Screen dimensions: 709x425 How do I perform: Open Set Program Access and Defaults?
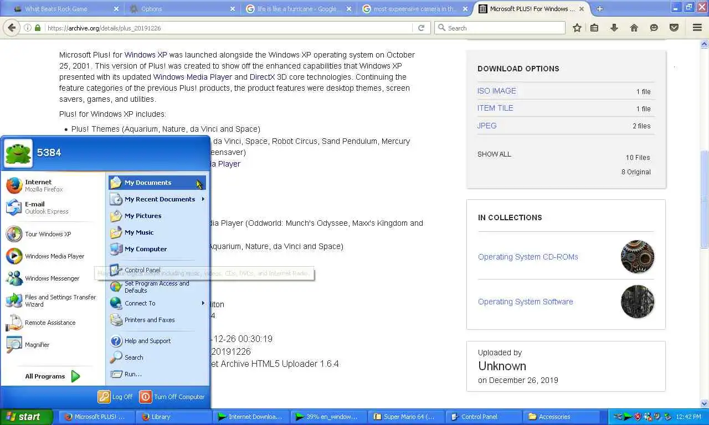[x=157, y=287]
